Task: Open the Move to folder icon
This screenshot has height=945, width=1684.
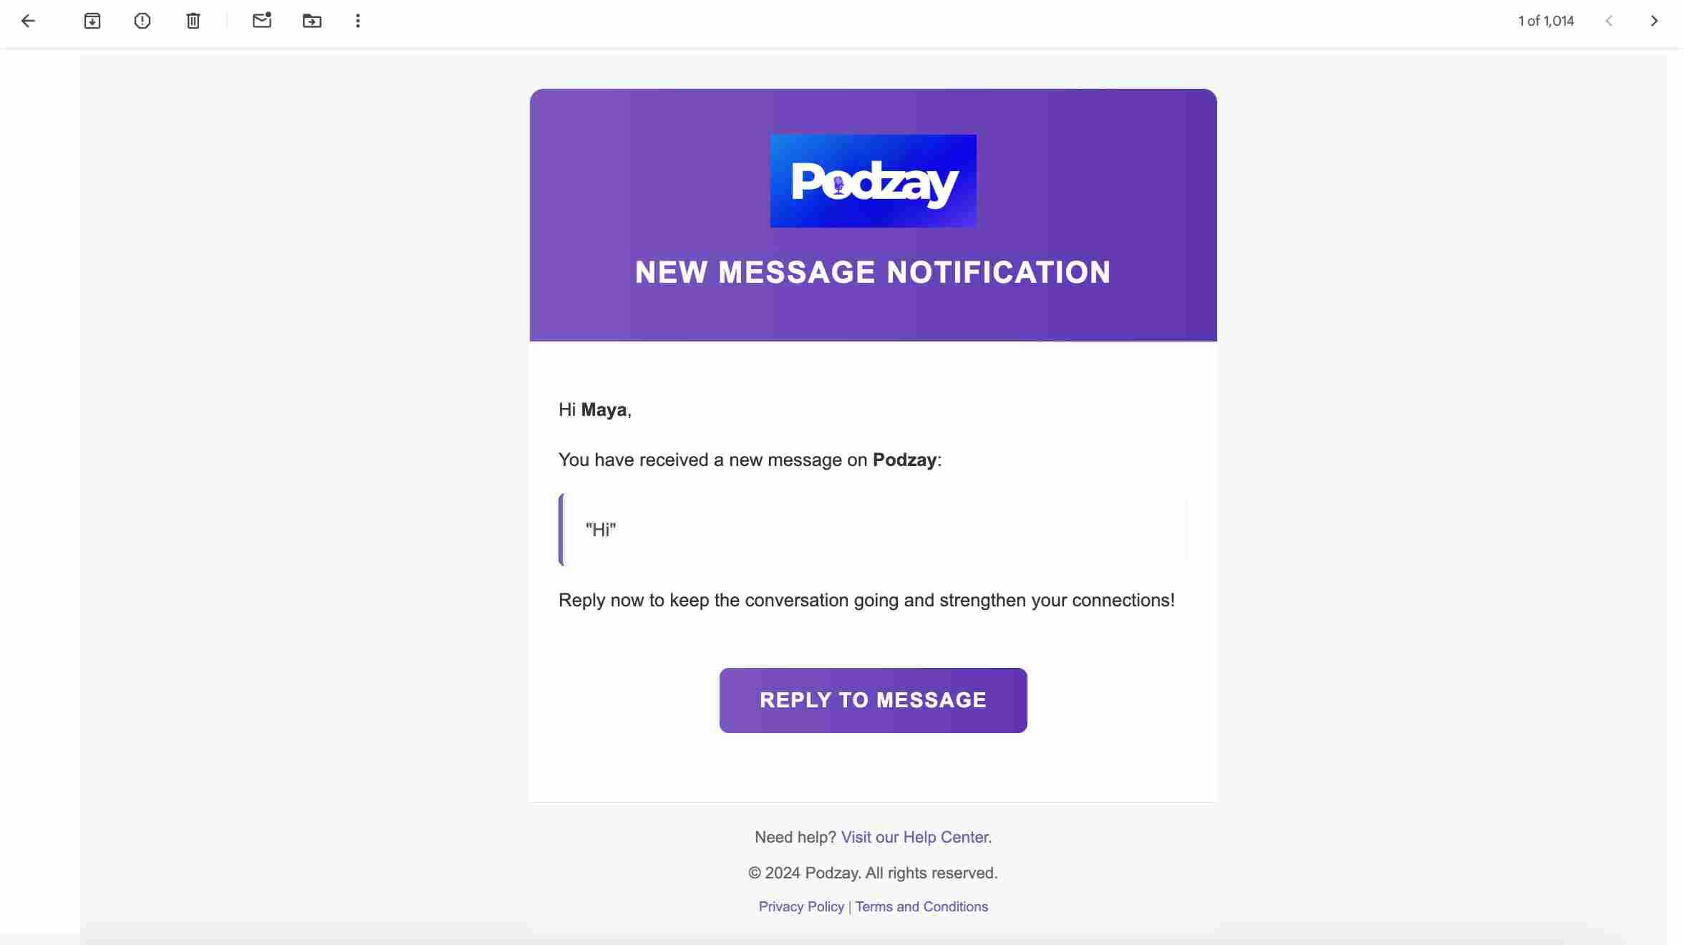Action: (312, 21)
